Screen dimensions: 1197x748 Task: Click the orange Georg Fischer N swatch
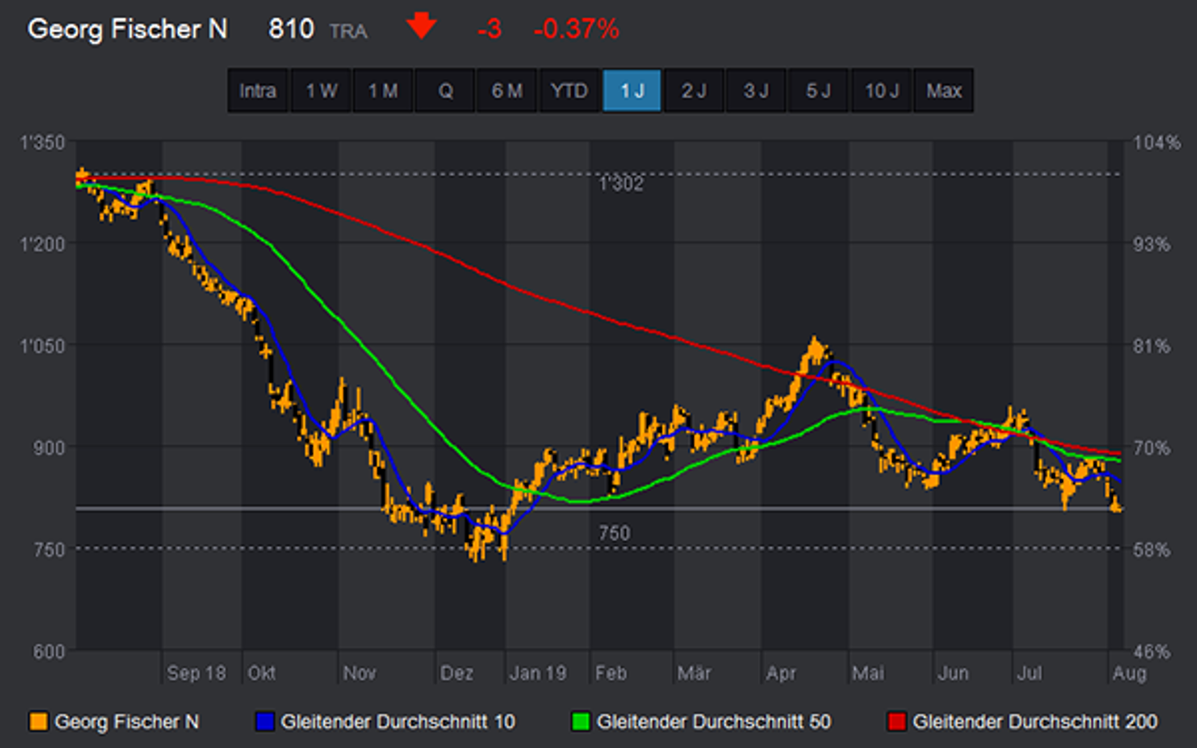pyautogui.click(x=38, y=721)
